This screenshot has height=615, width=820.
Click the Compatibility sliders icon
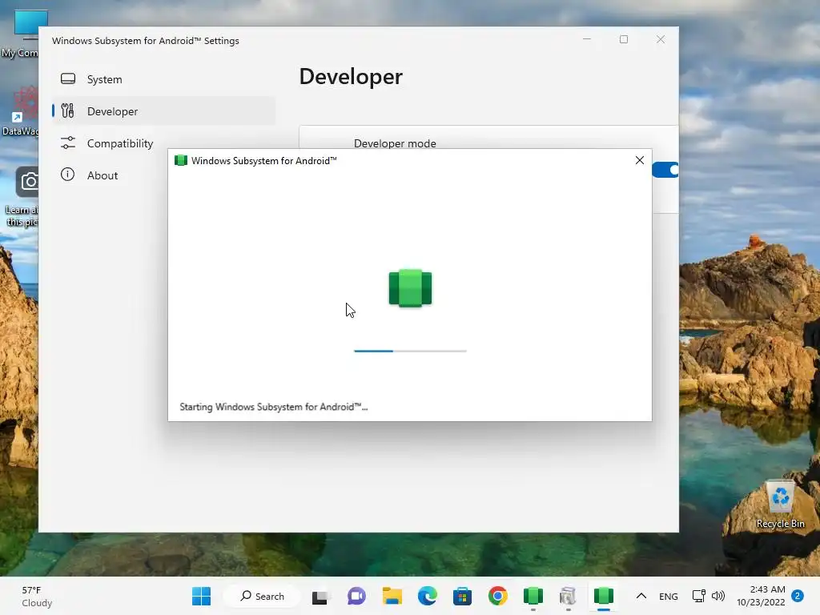pyautogui.click(x=68, y=143)
